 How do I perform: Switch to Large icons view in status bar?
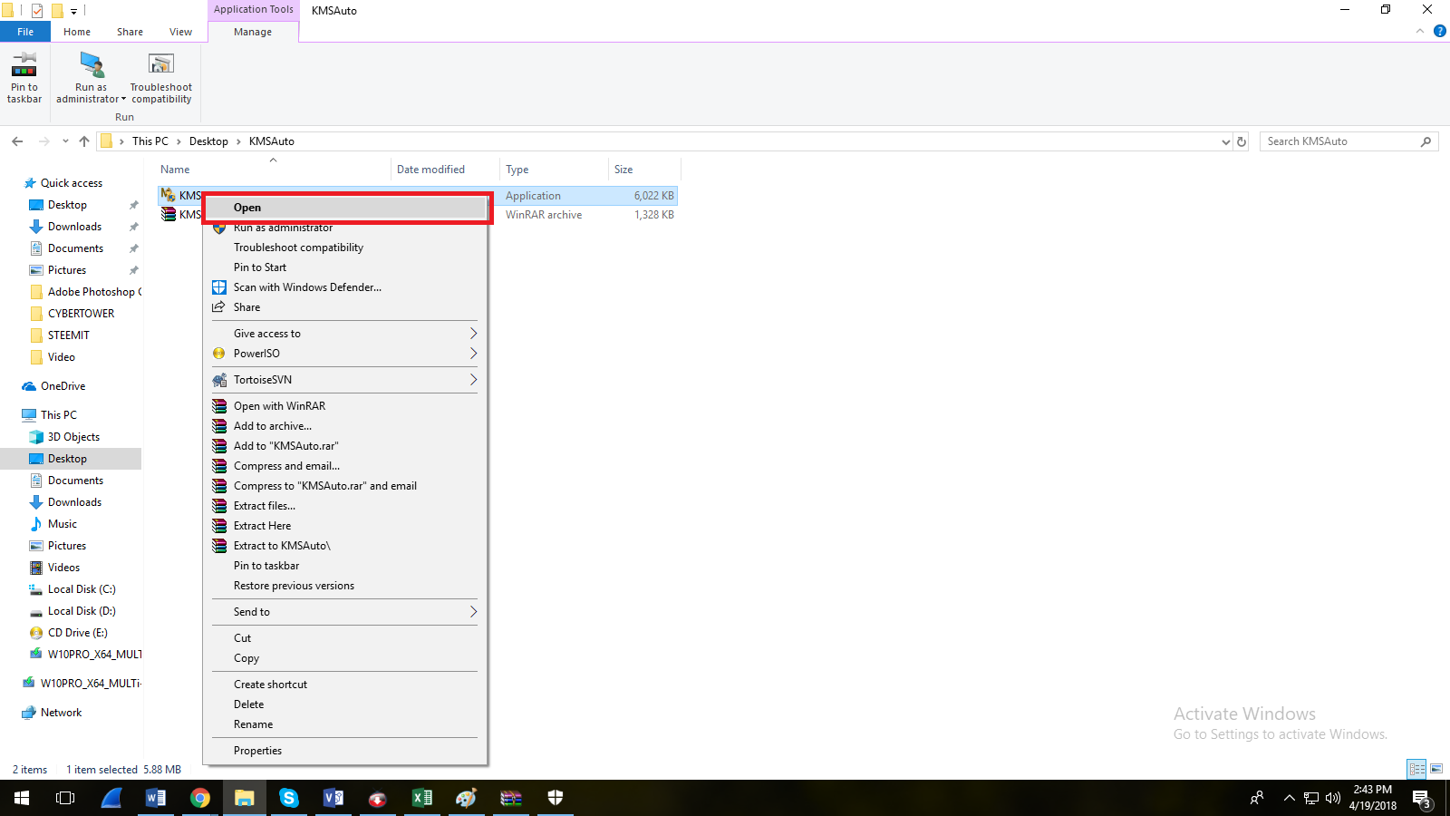point(1436,769)
